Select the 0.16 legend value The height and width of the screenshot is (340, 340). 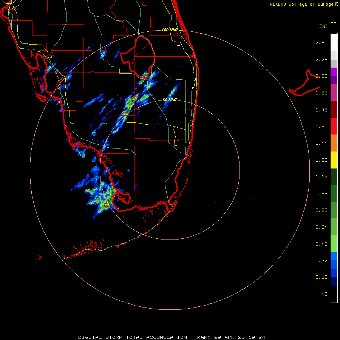tap(321, 277)
